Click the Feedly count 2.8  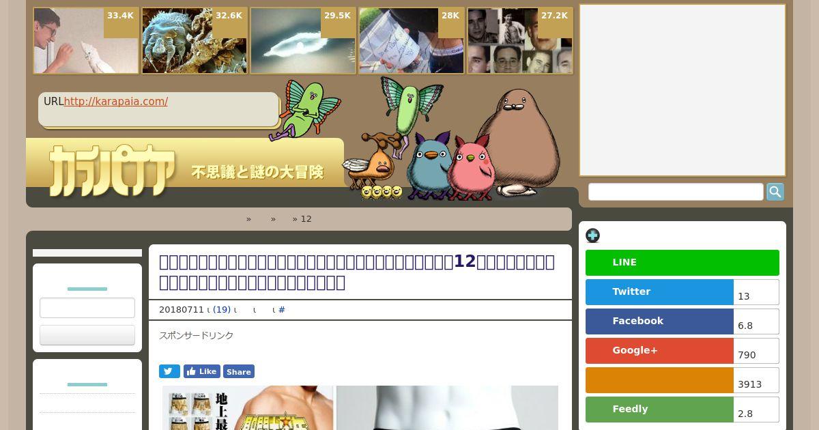point(756,410)
